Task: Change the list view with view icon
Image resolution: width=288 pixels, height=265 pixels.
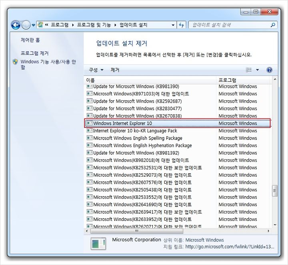Action: point(249,70)
